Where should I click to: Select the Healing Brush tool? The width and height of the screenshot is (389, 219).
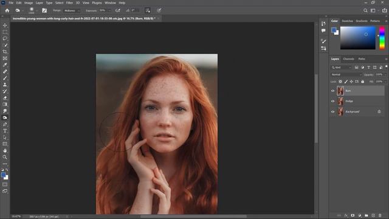[x=5, y=72]
